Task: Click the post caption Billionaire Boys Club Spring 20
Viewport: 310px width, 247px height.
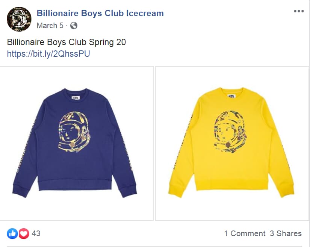Action: [67, 42]
